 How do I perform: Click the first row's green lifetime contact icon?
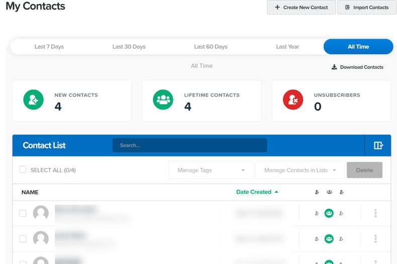(329, 213)
